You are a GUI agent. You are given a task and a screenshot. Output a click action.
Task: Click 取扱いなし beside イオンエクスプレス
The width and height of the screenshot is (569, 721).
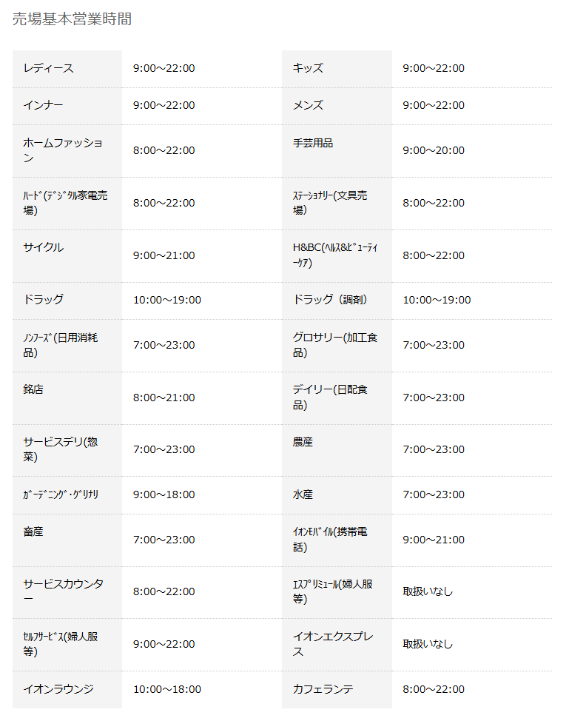[428, 644]
